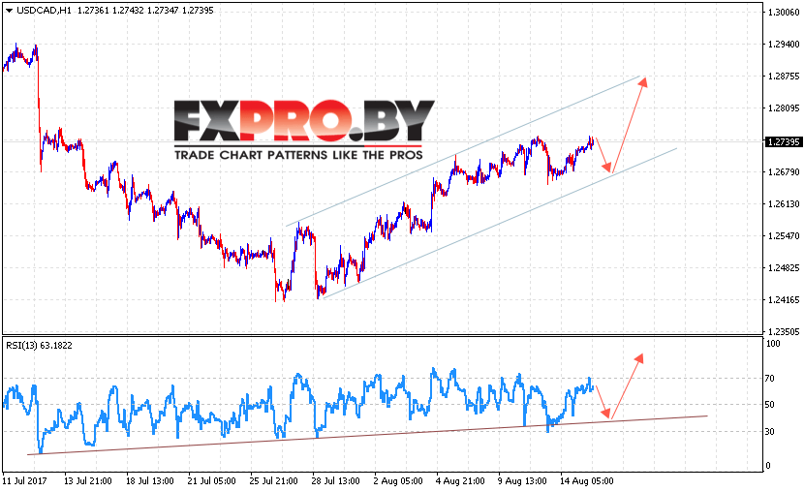804x492 pixels.
Task: Open the chart menu triangle beside USDCAD,H1
Action: click(x=9, y=11)
